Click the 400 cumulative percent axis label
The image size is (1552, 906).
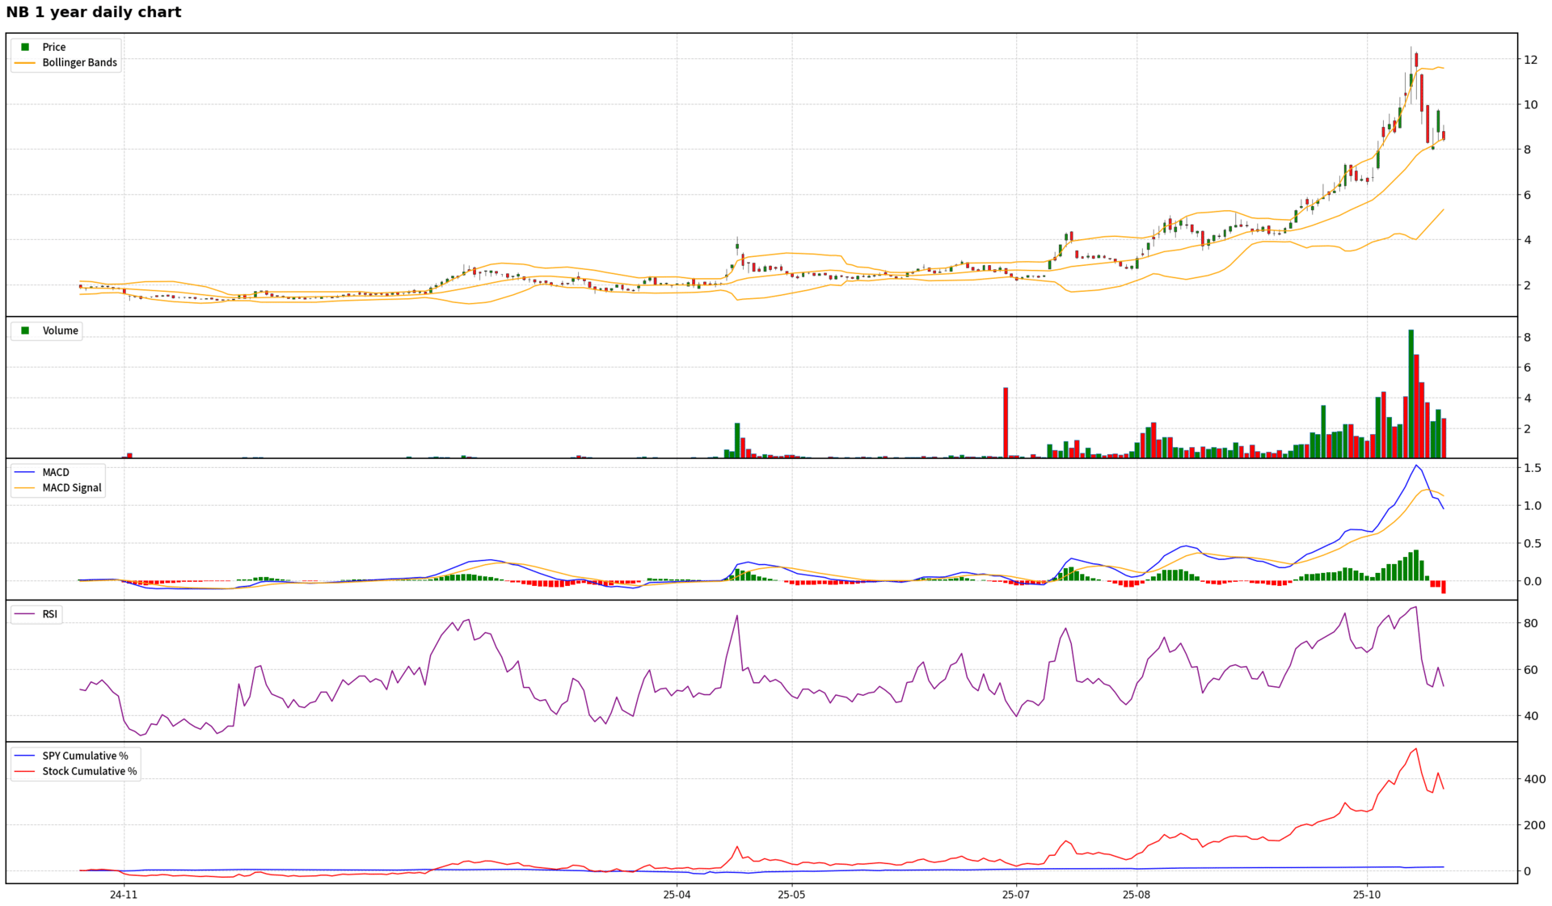(x=1534, y=779)
